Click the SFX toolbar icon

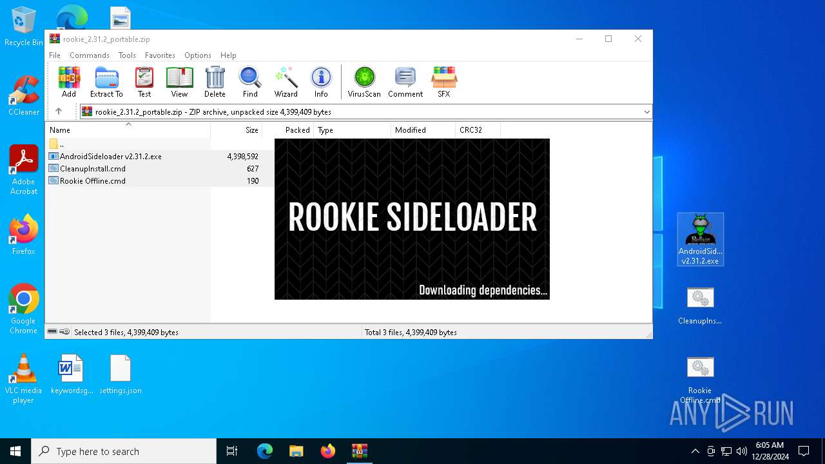point(444,82)
